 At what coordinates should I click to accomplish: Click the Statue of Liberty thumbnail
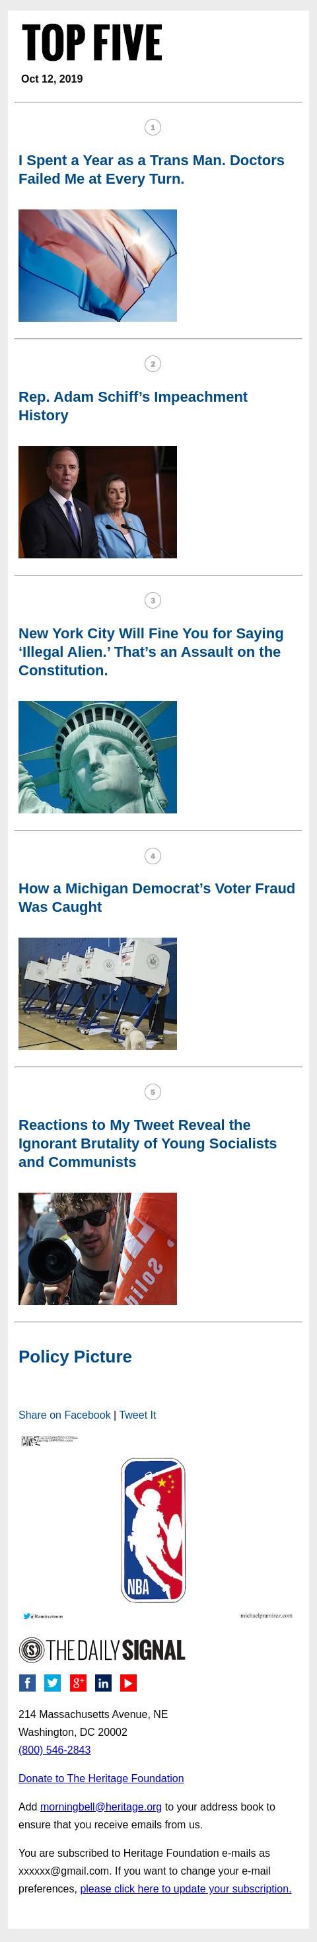coord(98,757)
